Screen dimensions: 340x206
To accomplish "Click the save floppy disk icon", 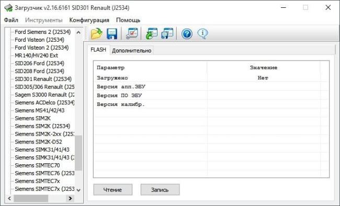I will click(x=111, y=33).
